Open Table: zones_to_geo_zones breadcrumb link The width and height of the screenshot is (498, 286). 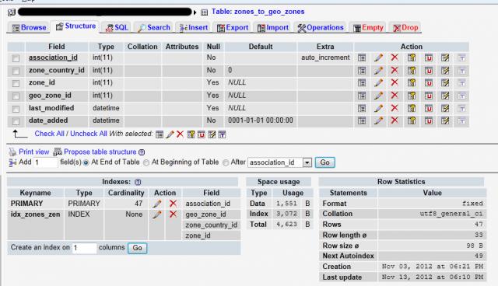tap(258, 12)
